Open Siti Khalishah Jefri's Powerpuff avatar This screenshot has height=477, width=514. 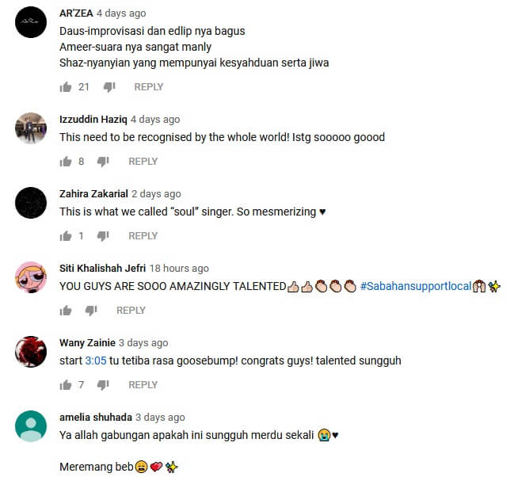pyautogui.click(x=31, y=277)
